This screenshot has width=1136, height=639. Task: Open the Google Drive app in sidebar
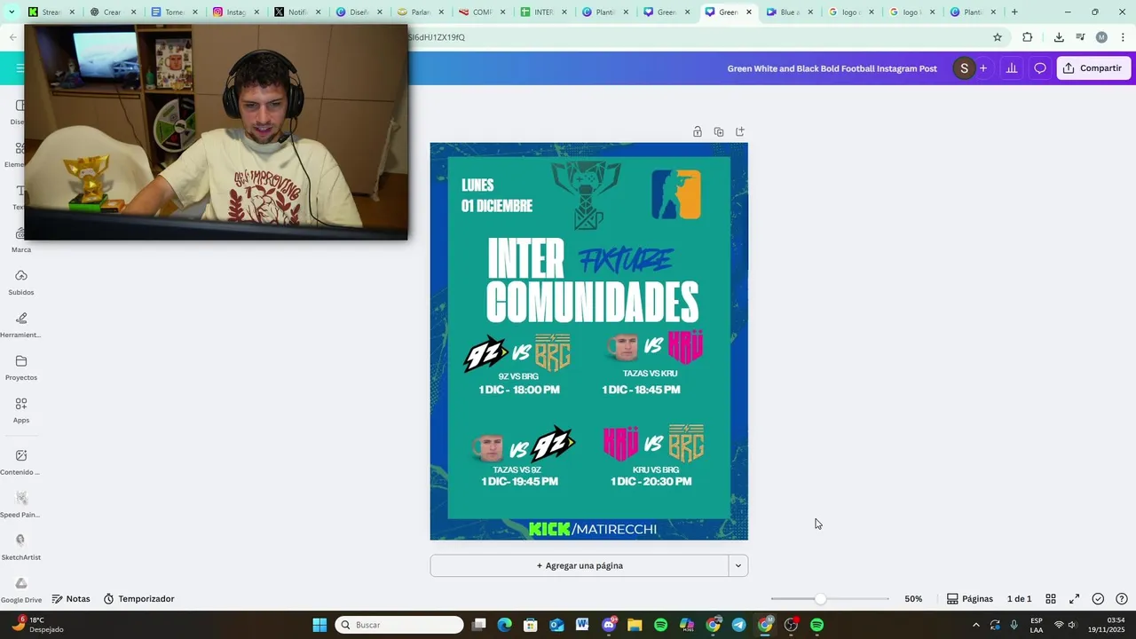pyautogui.click(x=20, y=589)
